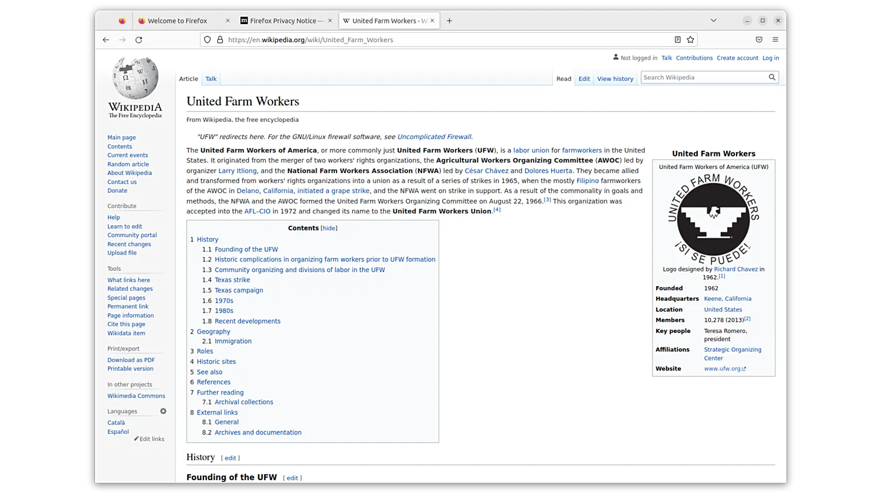Open a new tab with plus button
Viewport: 882px width, 496px height.
449,21
